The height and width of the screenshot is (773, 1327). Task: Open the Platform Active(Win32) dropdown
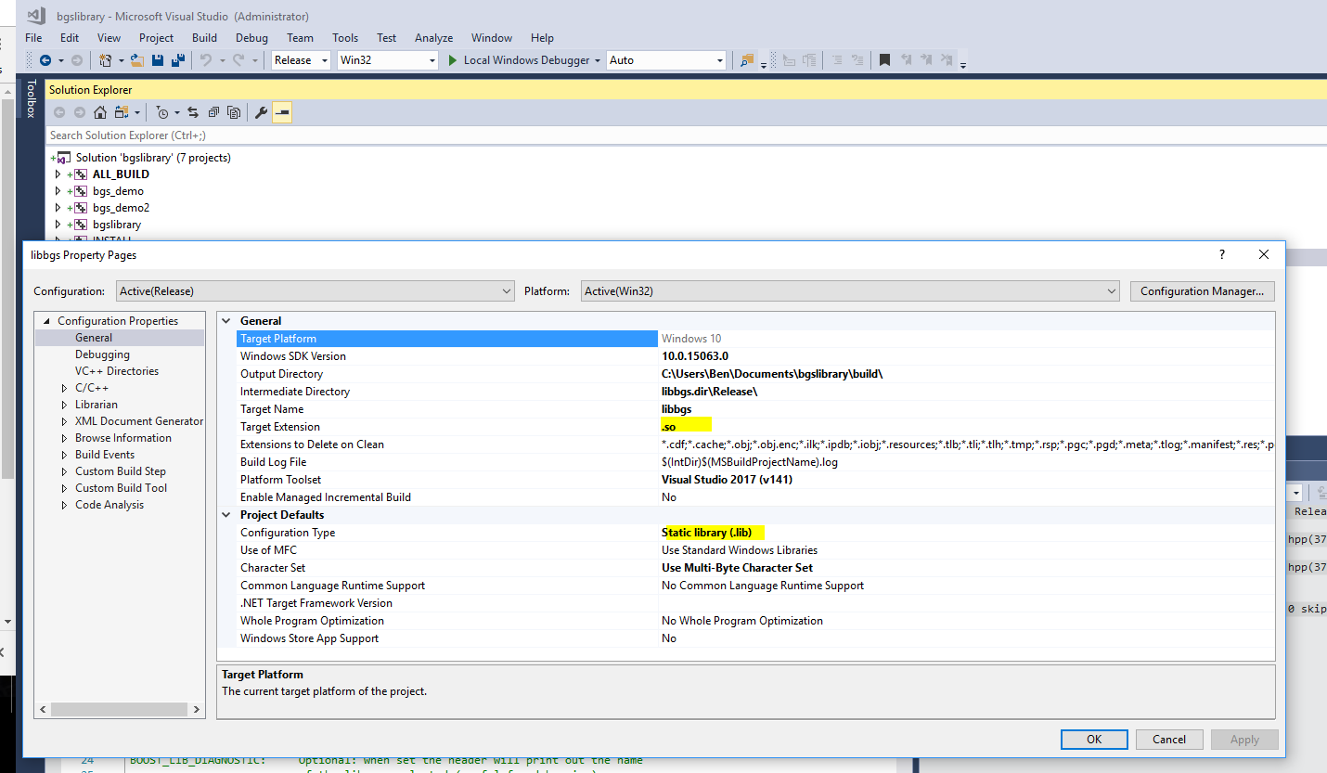point(850,291)
